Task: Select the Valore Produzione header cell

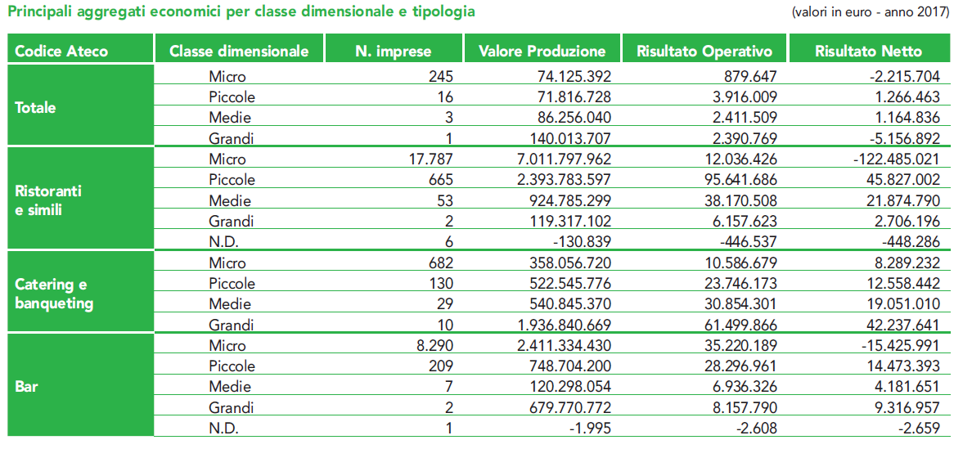Action: [x=542, y=51]
